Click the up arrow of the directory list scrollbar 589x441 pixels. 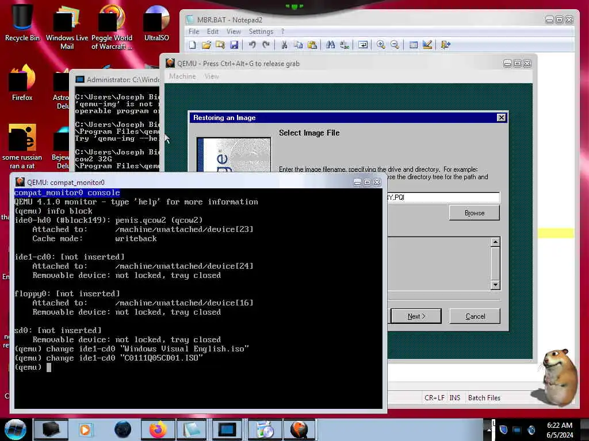(495, 242)
